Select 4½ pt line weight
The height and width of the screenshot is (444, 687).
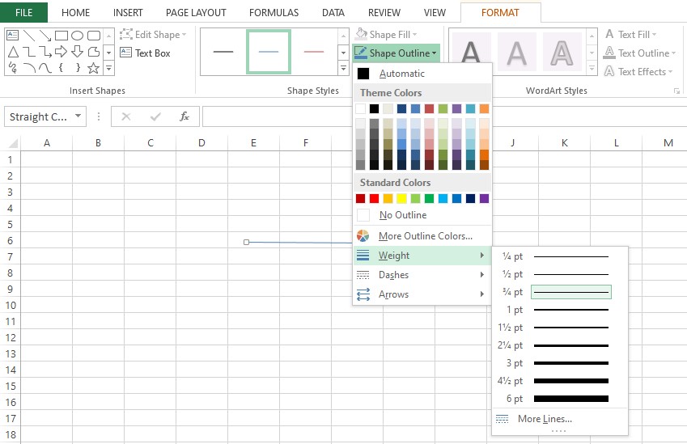tap(559, 381)
